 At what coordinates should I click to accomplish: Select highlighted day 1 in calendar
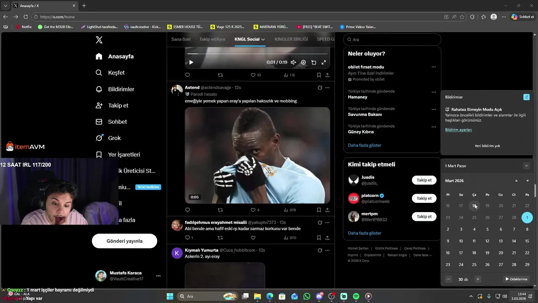[x=527, y=218]
